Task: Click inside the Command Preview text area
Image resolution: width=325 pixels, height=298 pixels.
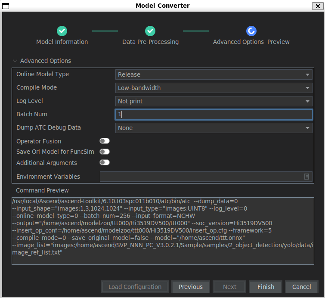Action: 163,231
